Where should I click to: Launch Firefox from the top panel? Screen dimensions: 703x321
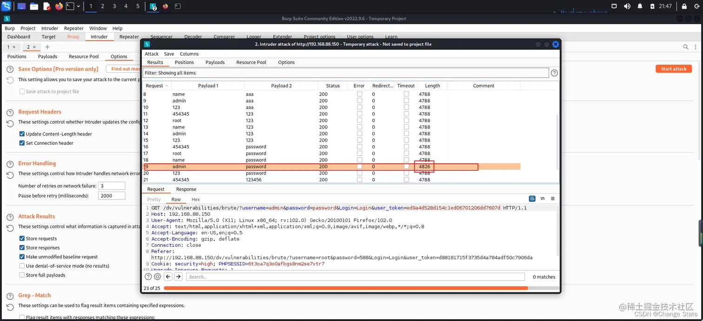click(59, 6)
